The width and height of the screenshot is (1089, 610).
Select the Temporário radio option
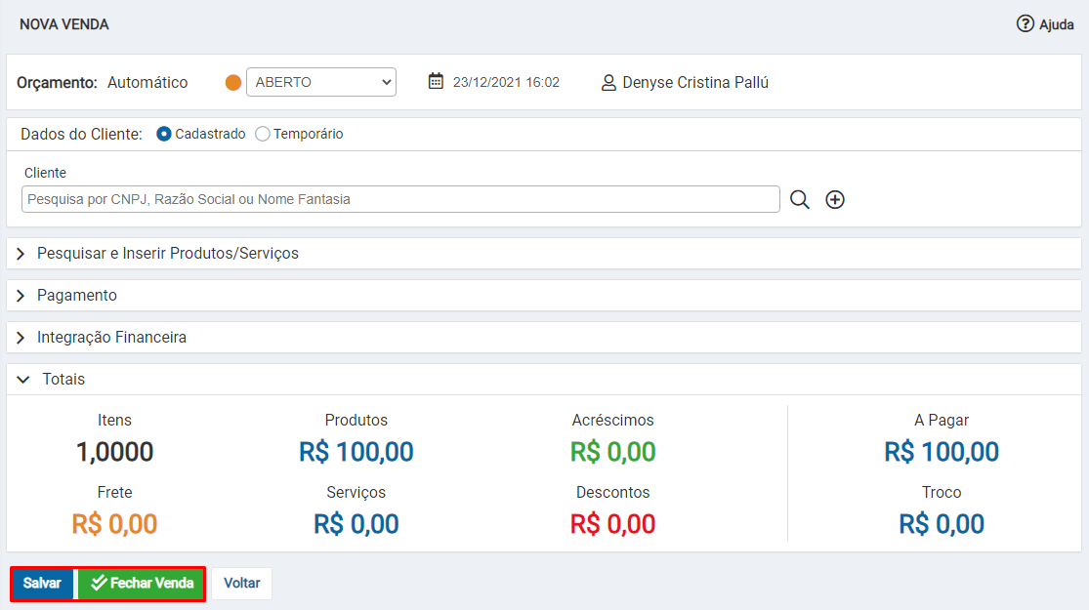click(x=263, y=134)
